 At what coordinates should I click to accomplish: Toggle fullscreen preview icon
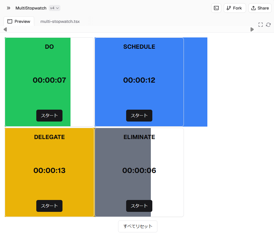coord(261,25)
